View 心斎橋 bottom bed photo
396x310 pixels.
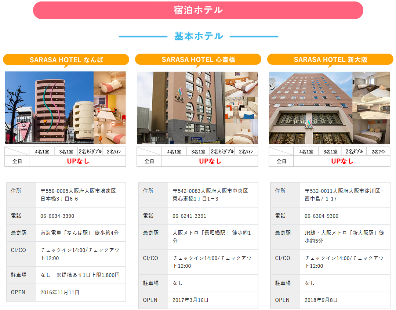click(x=241, y=131)
